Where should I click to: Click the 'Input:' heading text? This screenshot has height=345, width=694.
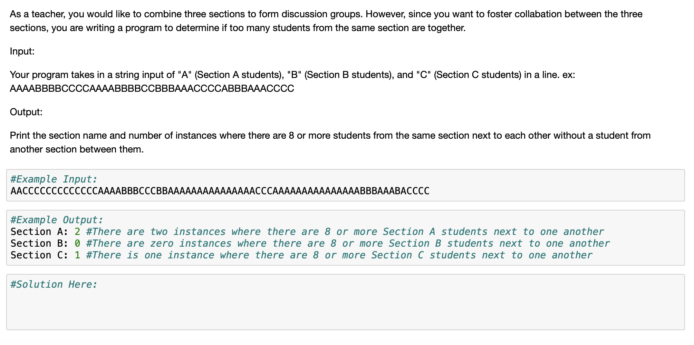(x=22, y=51)
